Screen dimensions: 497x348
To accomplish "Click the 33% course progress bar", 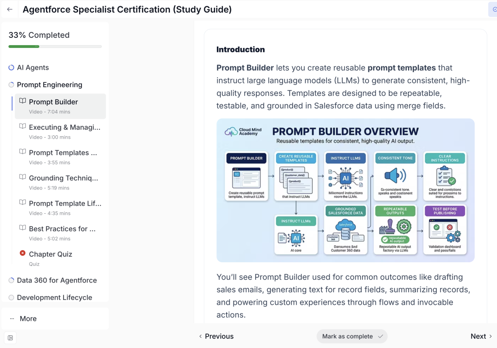I will point(55,47).
